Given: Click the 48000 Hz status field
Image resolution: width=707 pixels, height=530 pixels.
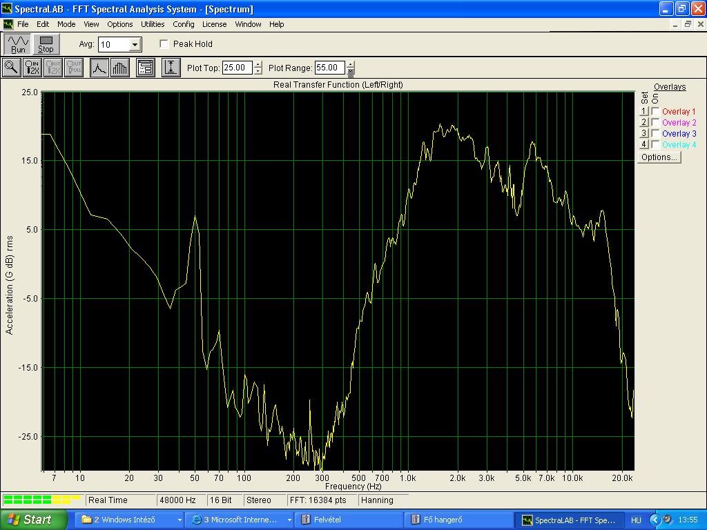Looking at the screenshot, I should click(181, 500).
